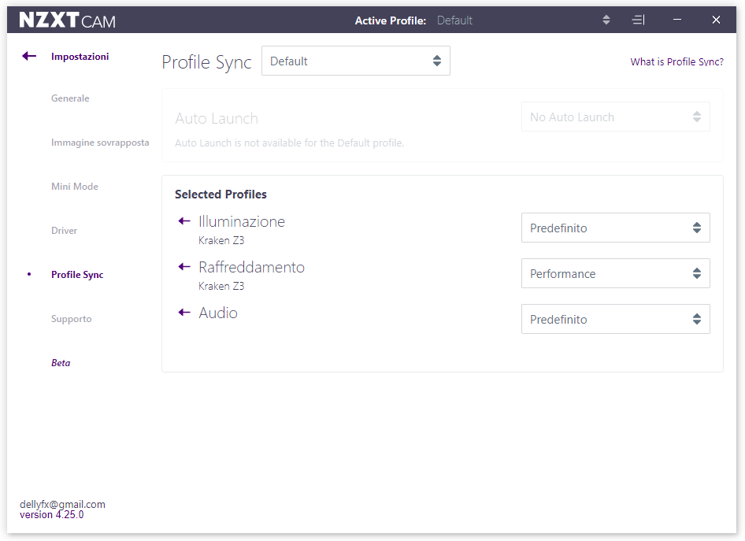Image resolution: width=745 pixels, height=541 pixels.
Task: Open the Immagine sovrapposta settings section
Action: coord(100,143)
